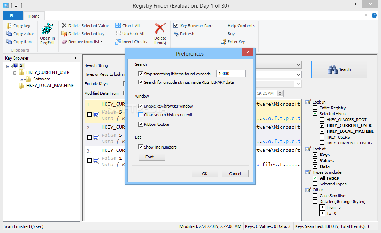Toggle Key Browser Pane checkbox in ribbon
Image resolution: width=381 pixels, height=233 pixels.
coord(176,25)
